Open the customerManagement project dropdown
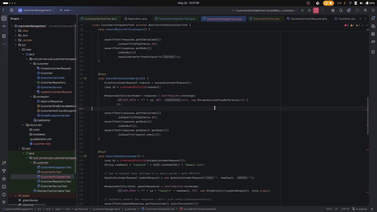The height and width of the screenshot is (212, 377). point(36,10)
